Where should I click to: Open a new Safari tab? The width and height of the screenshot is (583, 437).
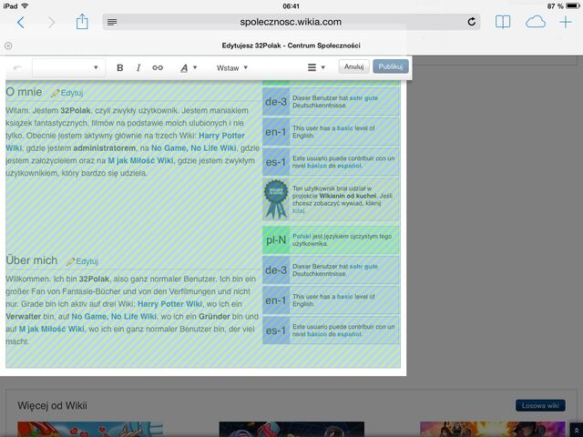click(x=566, y=22)
